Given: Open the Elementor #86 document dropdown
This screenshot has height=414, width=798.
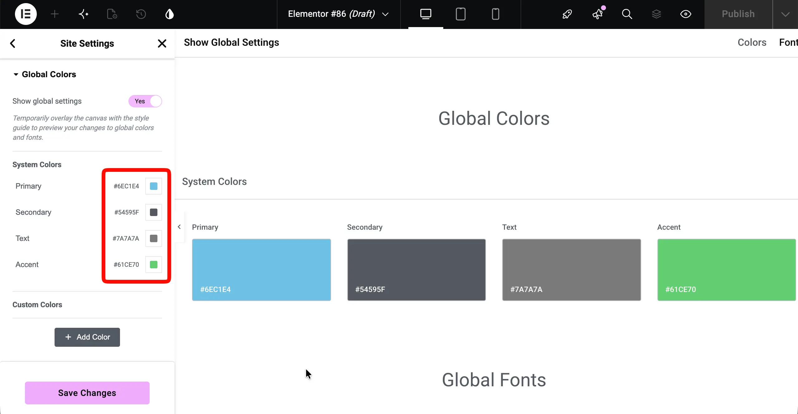Looking at the screenshot, I should (x=339, y=14).
